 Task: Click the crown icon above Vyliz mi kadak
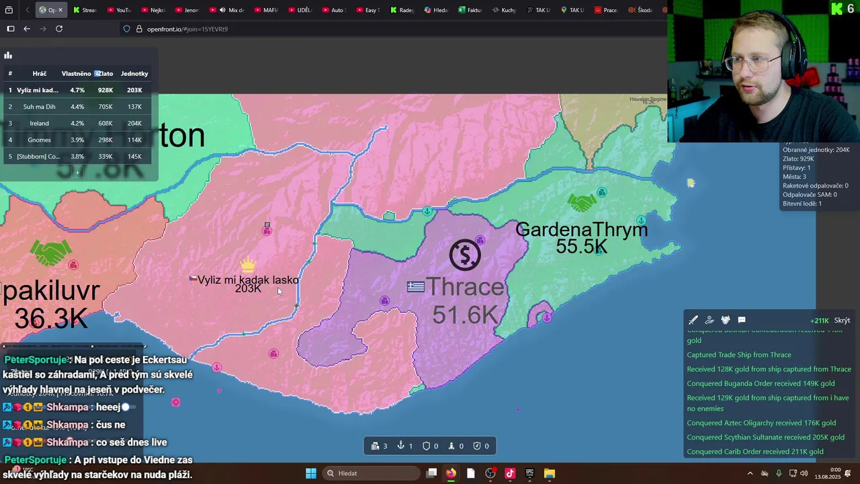tap(248, 265)
